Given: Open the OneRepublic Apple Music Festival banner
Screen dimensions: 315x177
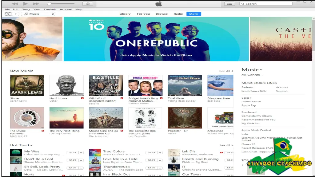Looking at the screenshot, I should click(x=156, y=39).
